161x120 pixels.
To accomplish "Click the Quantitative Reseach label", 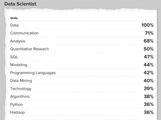I will coord(30,49).
